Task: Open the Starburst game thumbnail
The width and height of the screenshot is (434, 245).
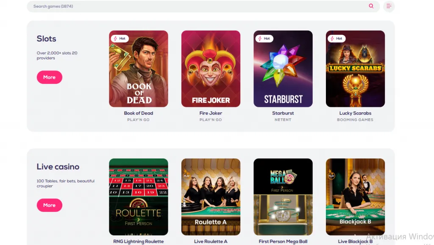Action: pos(283,69)
